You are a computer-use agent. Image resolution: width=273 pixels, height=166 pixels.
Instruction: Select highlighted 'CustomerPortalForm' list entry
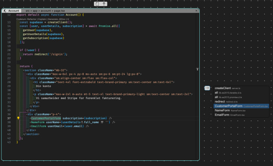click(241, 106)
